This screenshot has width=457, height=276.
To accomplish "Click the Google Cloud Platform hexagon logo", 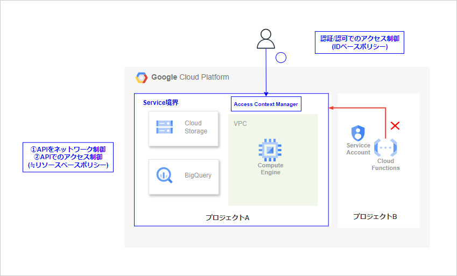I will click(x=142, y=77).
